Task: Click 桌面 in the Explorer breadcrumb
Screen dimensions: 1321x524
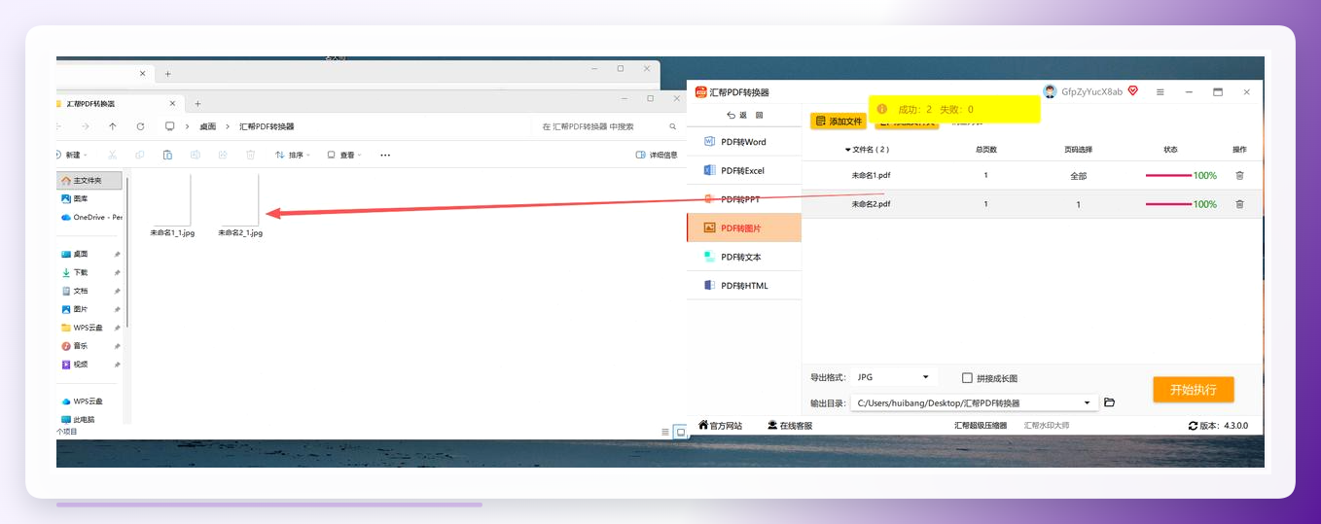Action: coord(208,126)
